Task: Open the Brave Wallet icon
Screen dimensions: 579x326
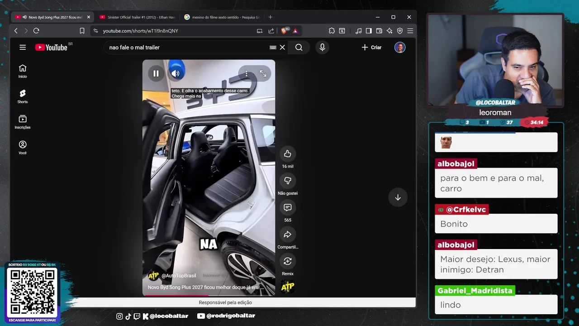Action: pos(379,31)
